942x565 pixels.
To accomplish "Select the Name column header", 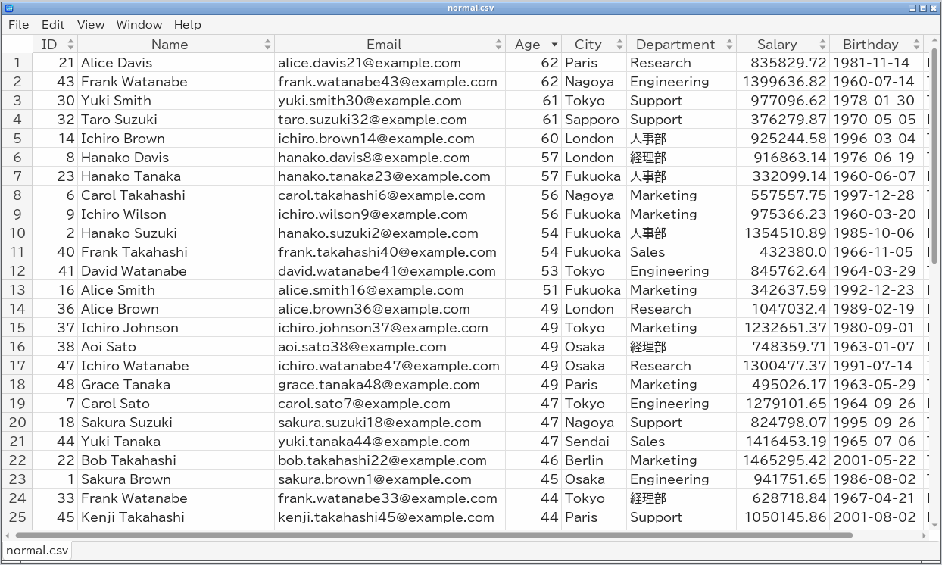I will [x=176, y=45].
